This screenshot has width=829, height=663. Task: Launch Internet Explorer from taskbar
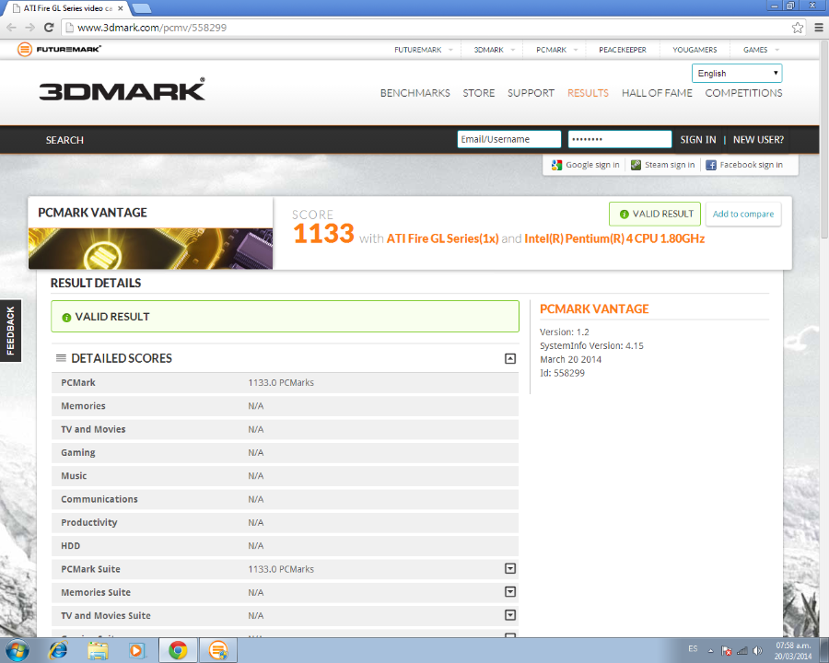click(58, 650)
